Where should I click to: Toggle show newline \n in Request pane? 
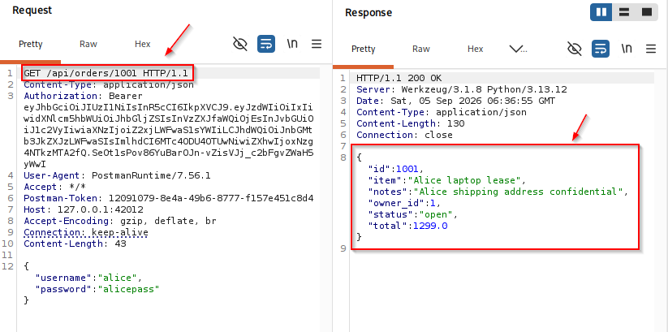(x=292, y=44)
